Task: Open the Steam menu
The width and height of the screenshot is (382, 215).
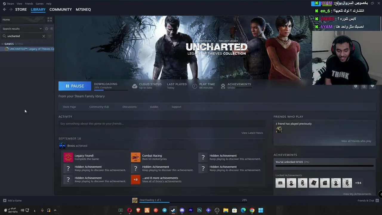Action: pos(10,4)
